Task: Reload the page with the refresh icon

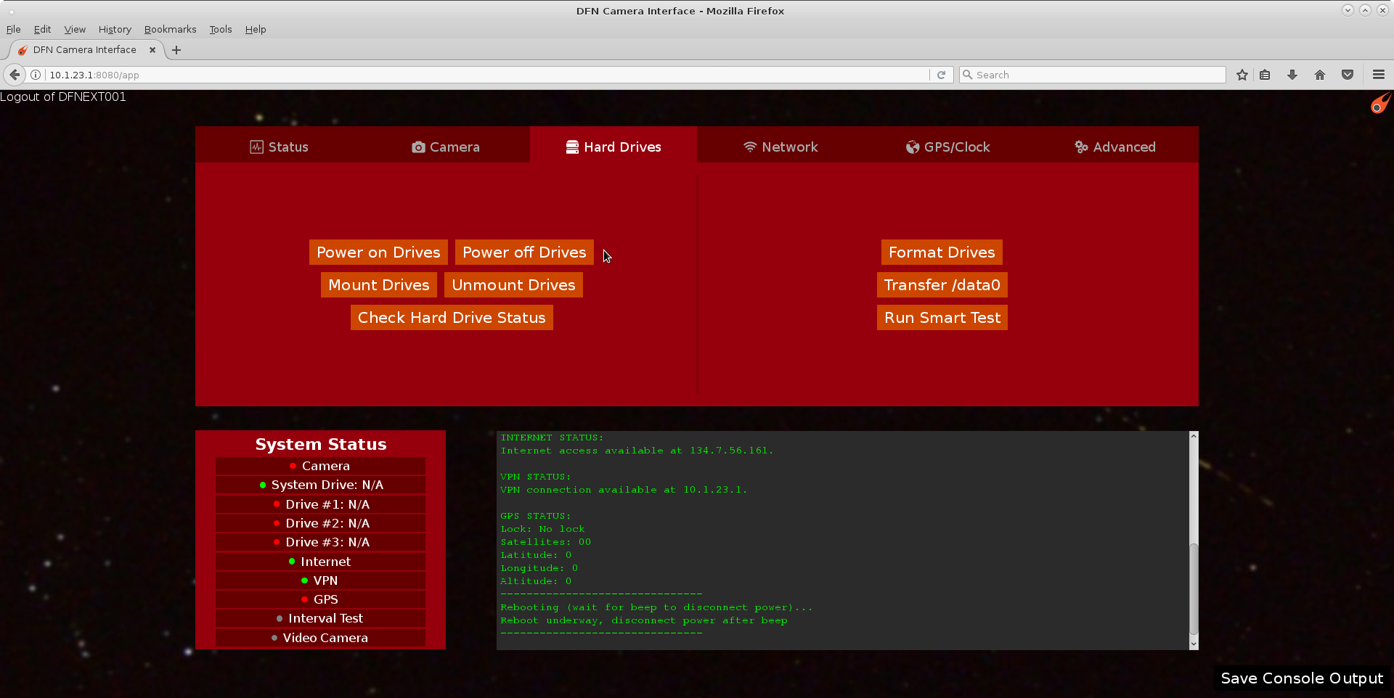Action: click(942, 75)
